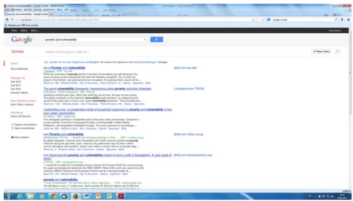Viewport: 353px width, 201px height.
Task: Click the Firefox home icon
Action: [x=348, y=20]
